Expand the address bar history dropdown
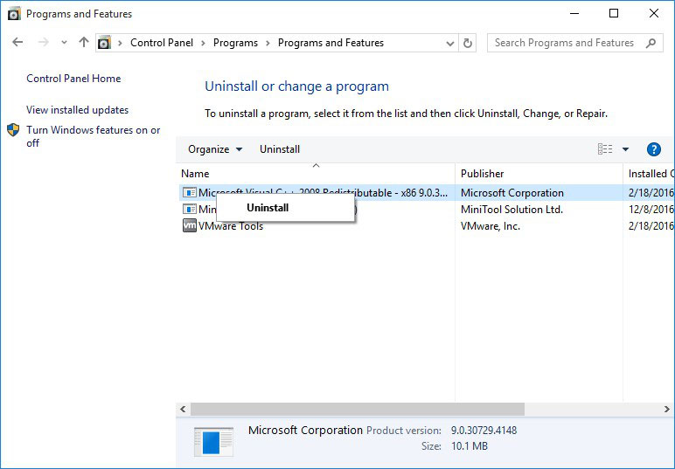 [450, 43]
